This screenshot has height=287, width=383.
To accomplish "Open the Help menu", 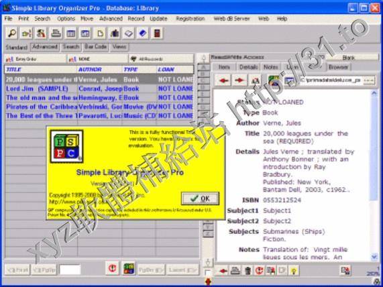I will click(x=282, y=19).
